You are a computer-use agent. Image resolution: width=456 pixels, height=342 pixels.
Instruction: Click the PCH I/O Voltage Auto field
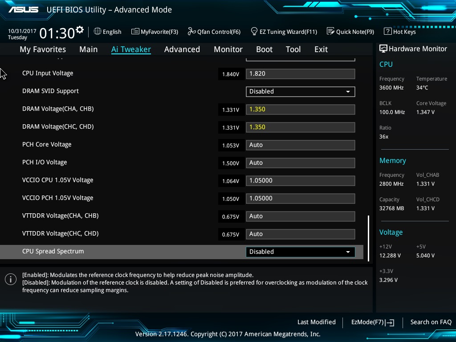pos(301,163)
